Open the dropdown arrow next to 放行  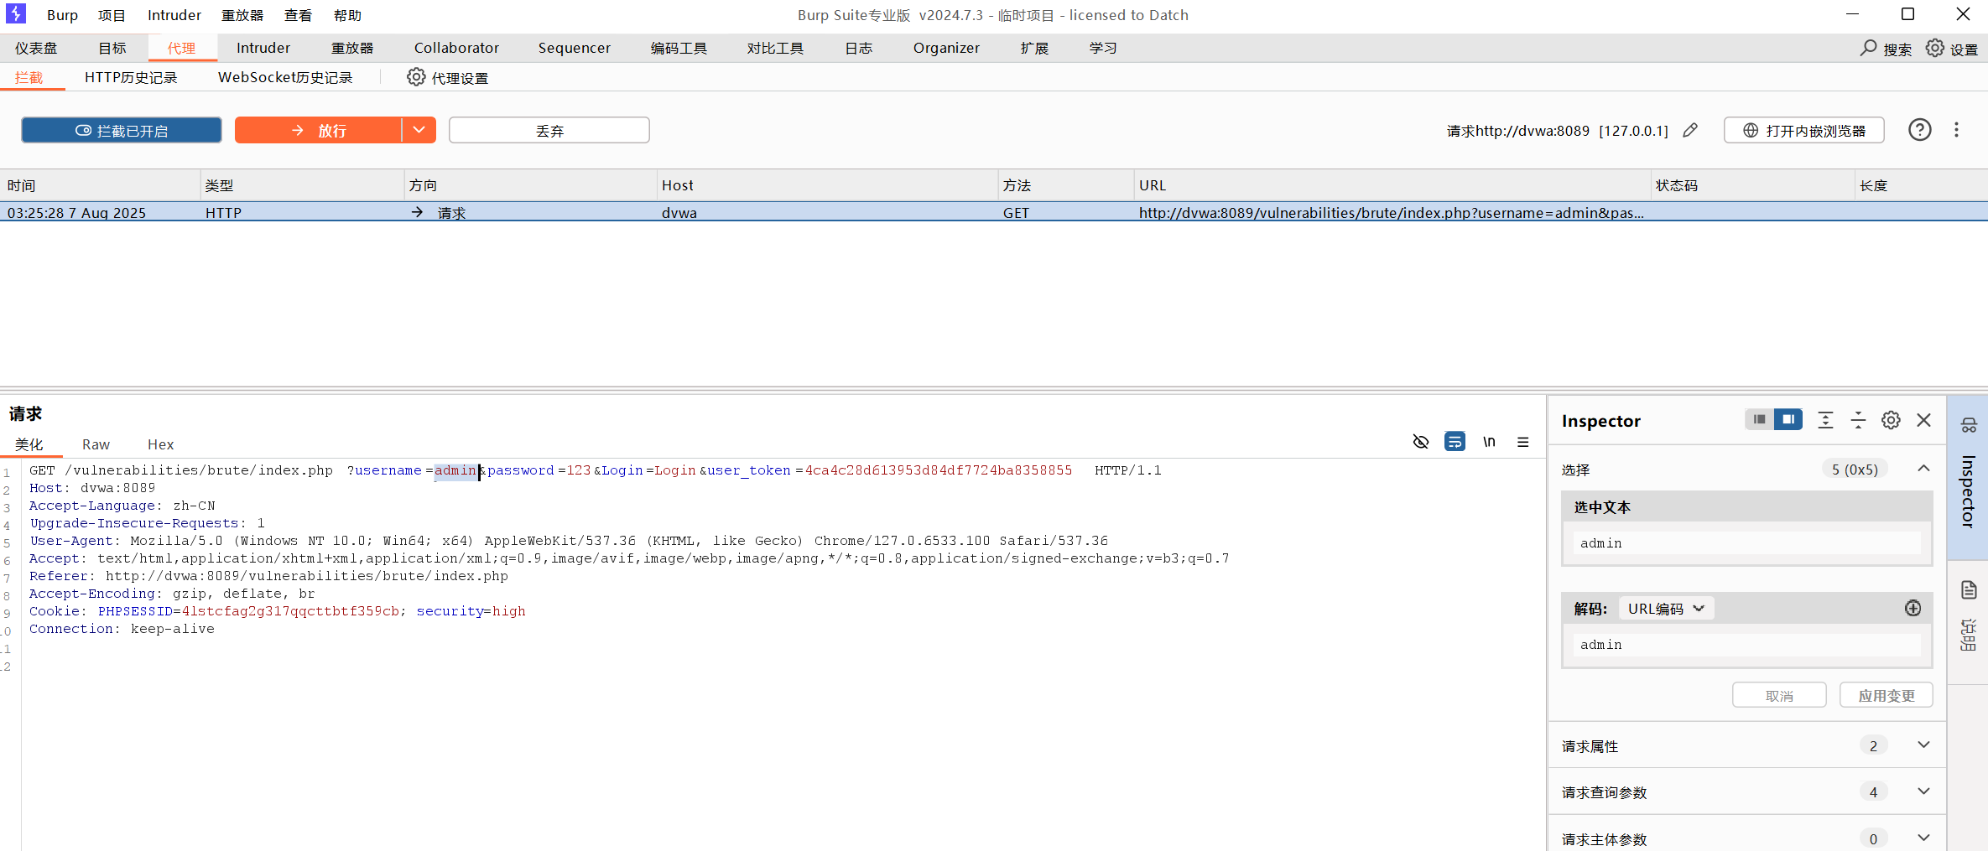(419, 130)
